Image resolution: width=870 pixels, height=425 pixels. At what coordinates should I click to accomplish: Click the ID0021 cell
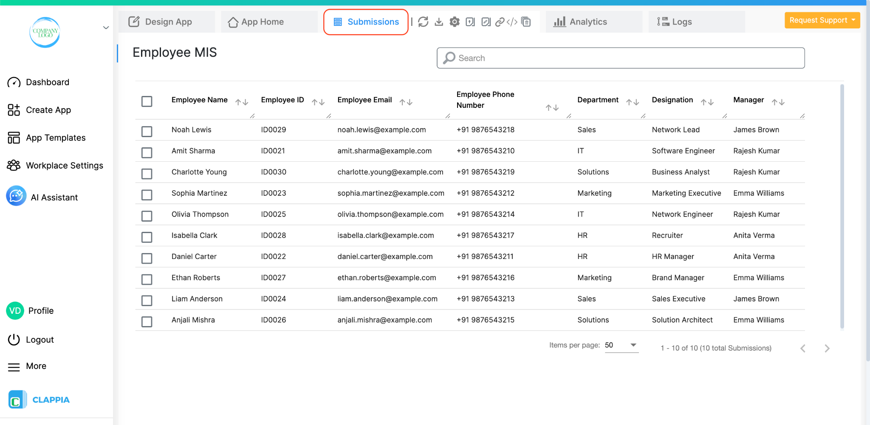[273, 151]
